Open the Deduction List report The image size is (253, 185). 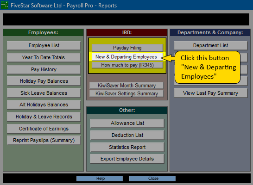(127, 135)
